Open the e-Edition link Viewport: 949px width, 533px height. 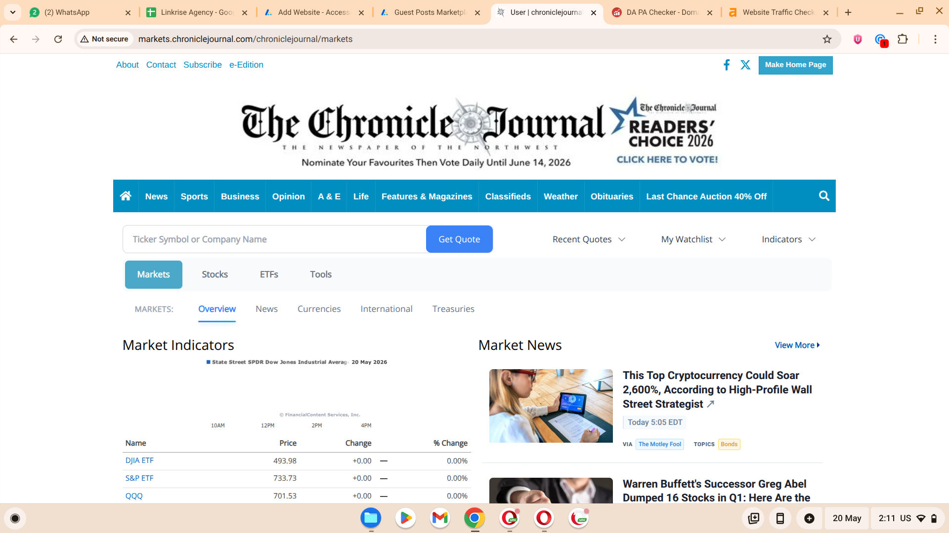[246, 65]
